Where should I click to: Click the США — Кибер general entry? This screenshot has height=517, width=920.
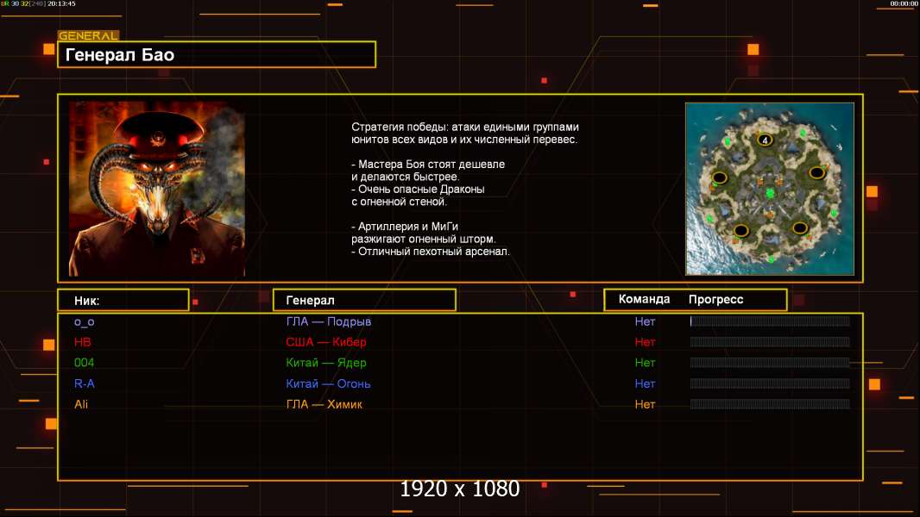click(x=326, y=342)
